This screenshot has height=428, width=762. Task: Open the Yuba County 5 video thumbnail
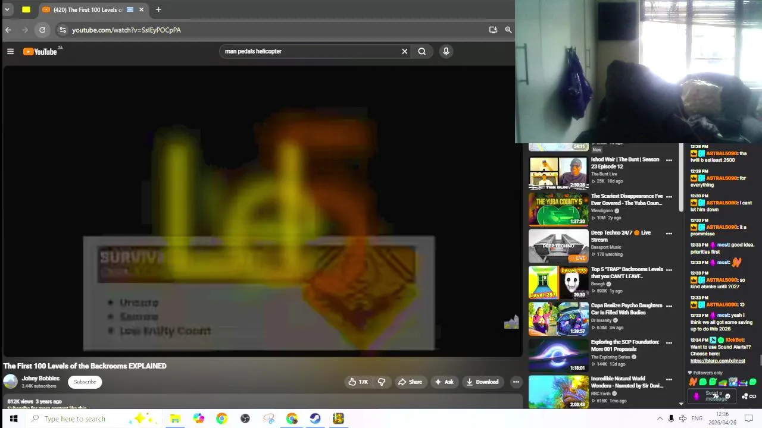click(x=558, y=210)
